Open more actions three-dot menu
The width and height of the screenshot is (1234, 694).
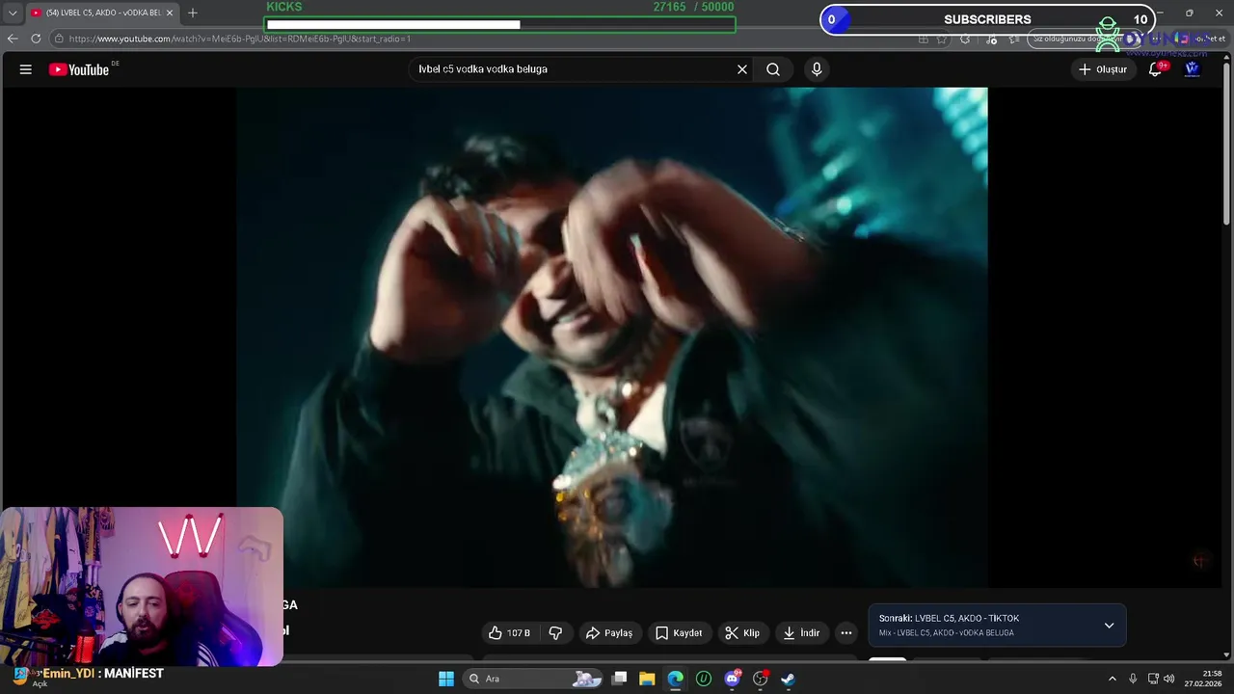click(x=845, y=633)
